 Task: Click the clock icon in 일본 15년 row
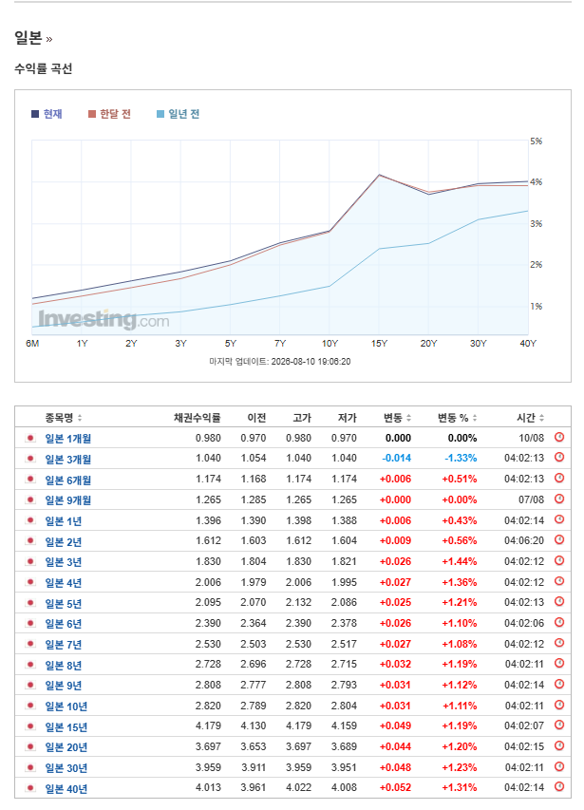(559, 725)
